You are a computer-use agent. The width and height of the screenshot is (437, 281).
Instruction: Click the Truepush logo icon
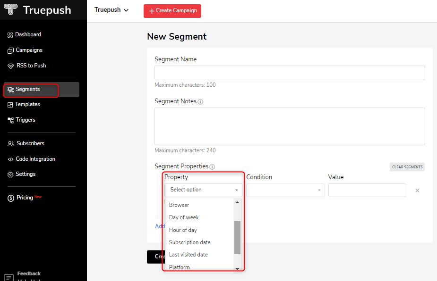click(10, 9)
